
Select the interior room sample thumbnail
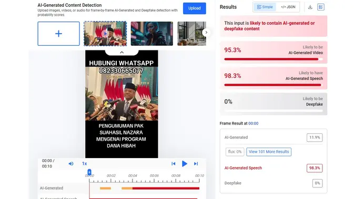point(191,34)
